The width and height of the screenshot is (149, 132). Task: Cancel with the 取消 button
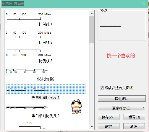click(x=134, y=126)
